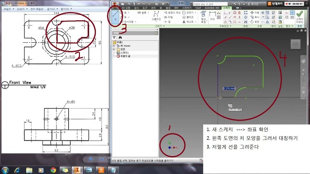Select the Slot (슬롯) tool
The image size is (310, 174).
click(142, 12)
